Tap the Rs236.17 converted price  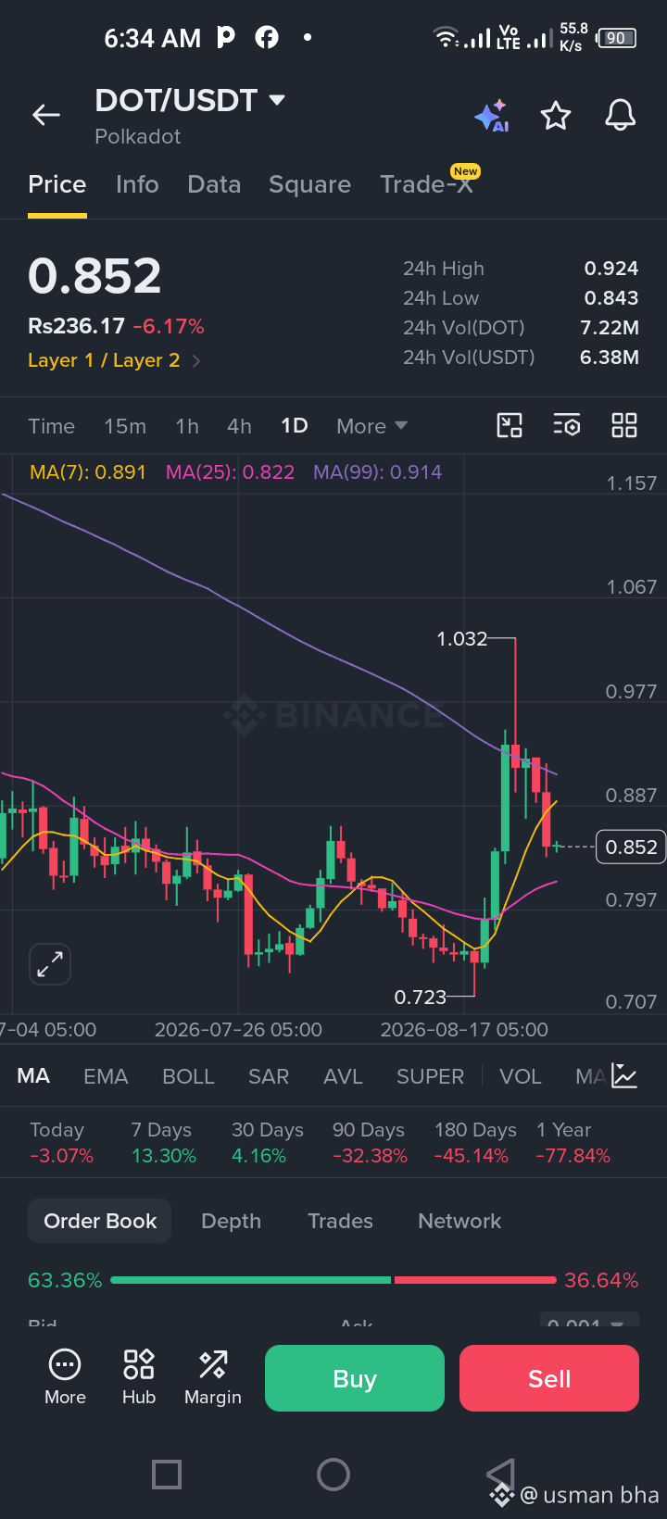[76, 326]
